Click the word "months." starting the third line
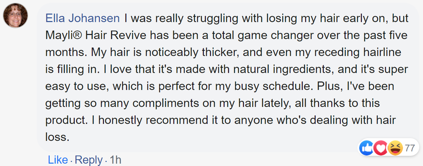Screen dimensions: 423x166 click(65, 52)
